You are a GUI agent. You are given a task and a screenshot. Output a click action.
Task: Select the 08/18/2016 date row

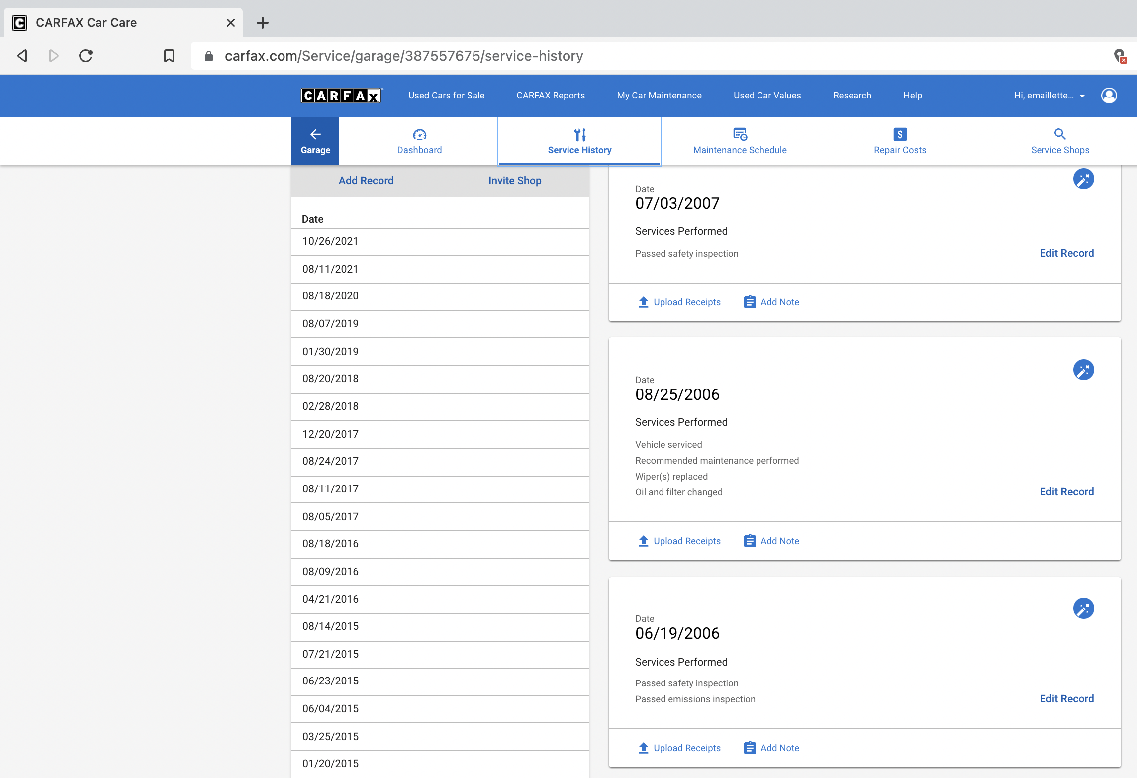(x=440, y=544)
